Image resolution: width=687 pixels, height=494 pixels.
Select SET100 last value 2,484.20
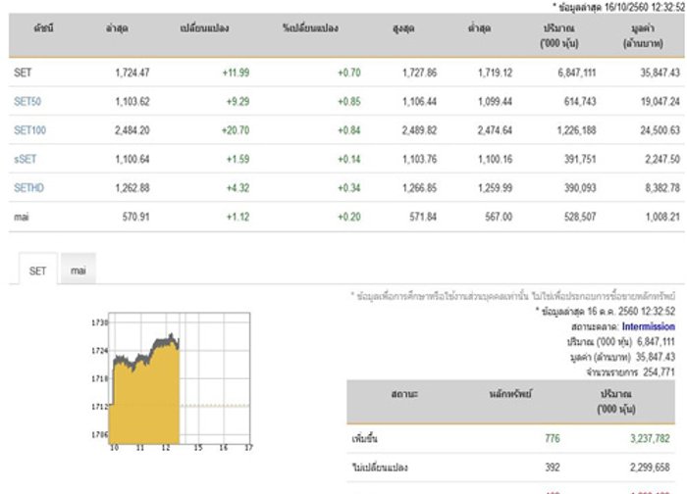(132, 130)
